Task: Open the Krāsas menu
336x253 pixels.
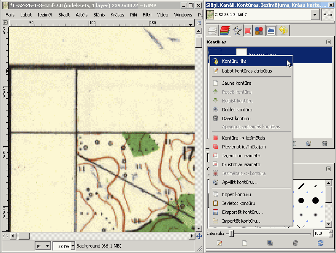Action: point(117,15)
